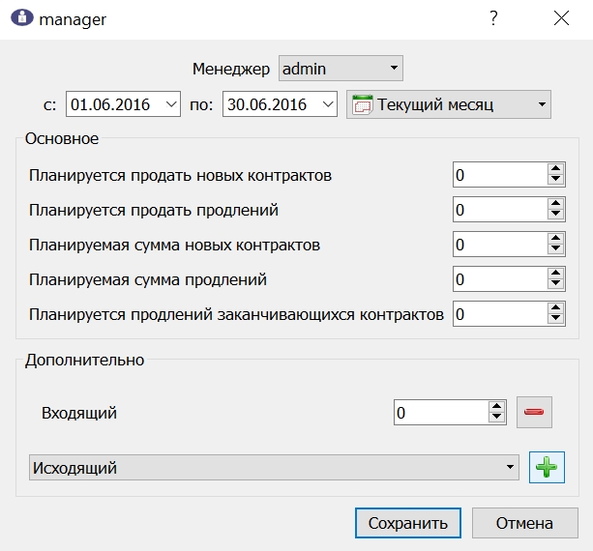Screen dimensions: 593x551
Task: Click the Менеджер label
Action: [231, 69]
